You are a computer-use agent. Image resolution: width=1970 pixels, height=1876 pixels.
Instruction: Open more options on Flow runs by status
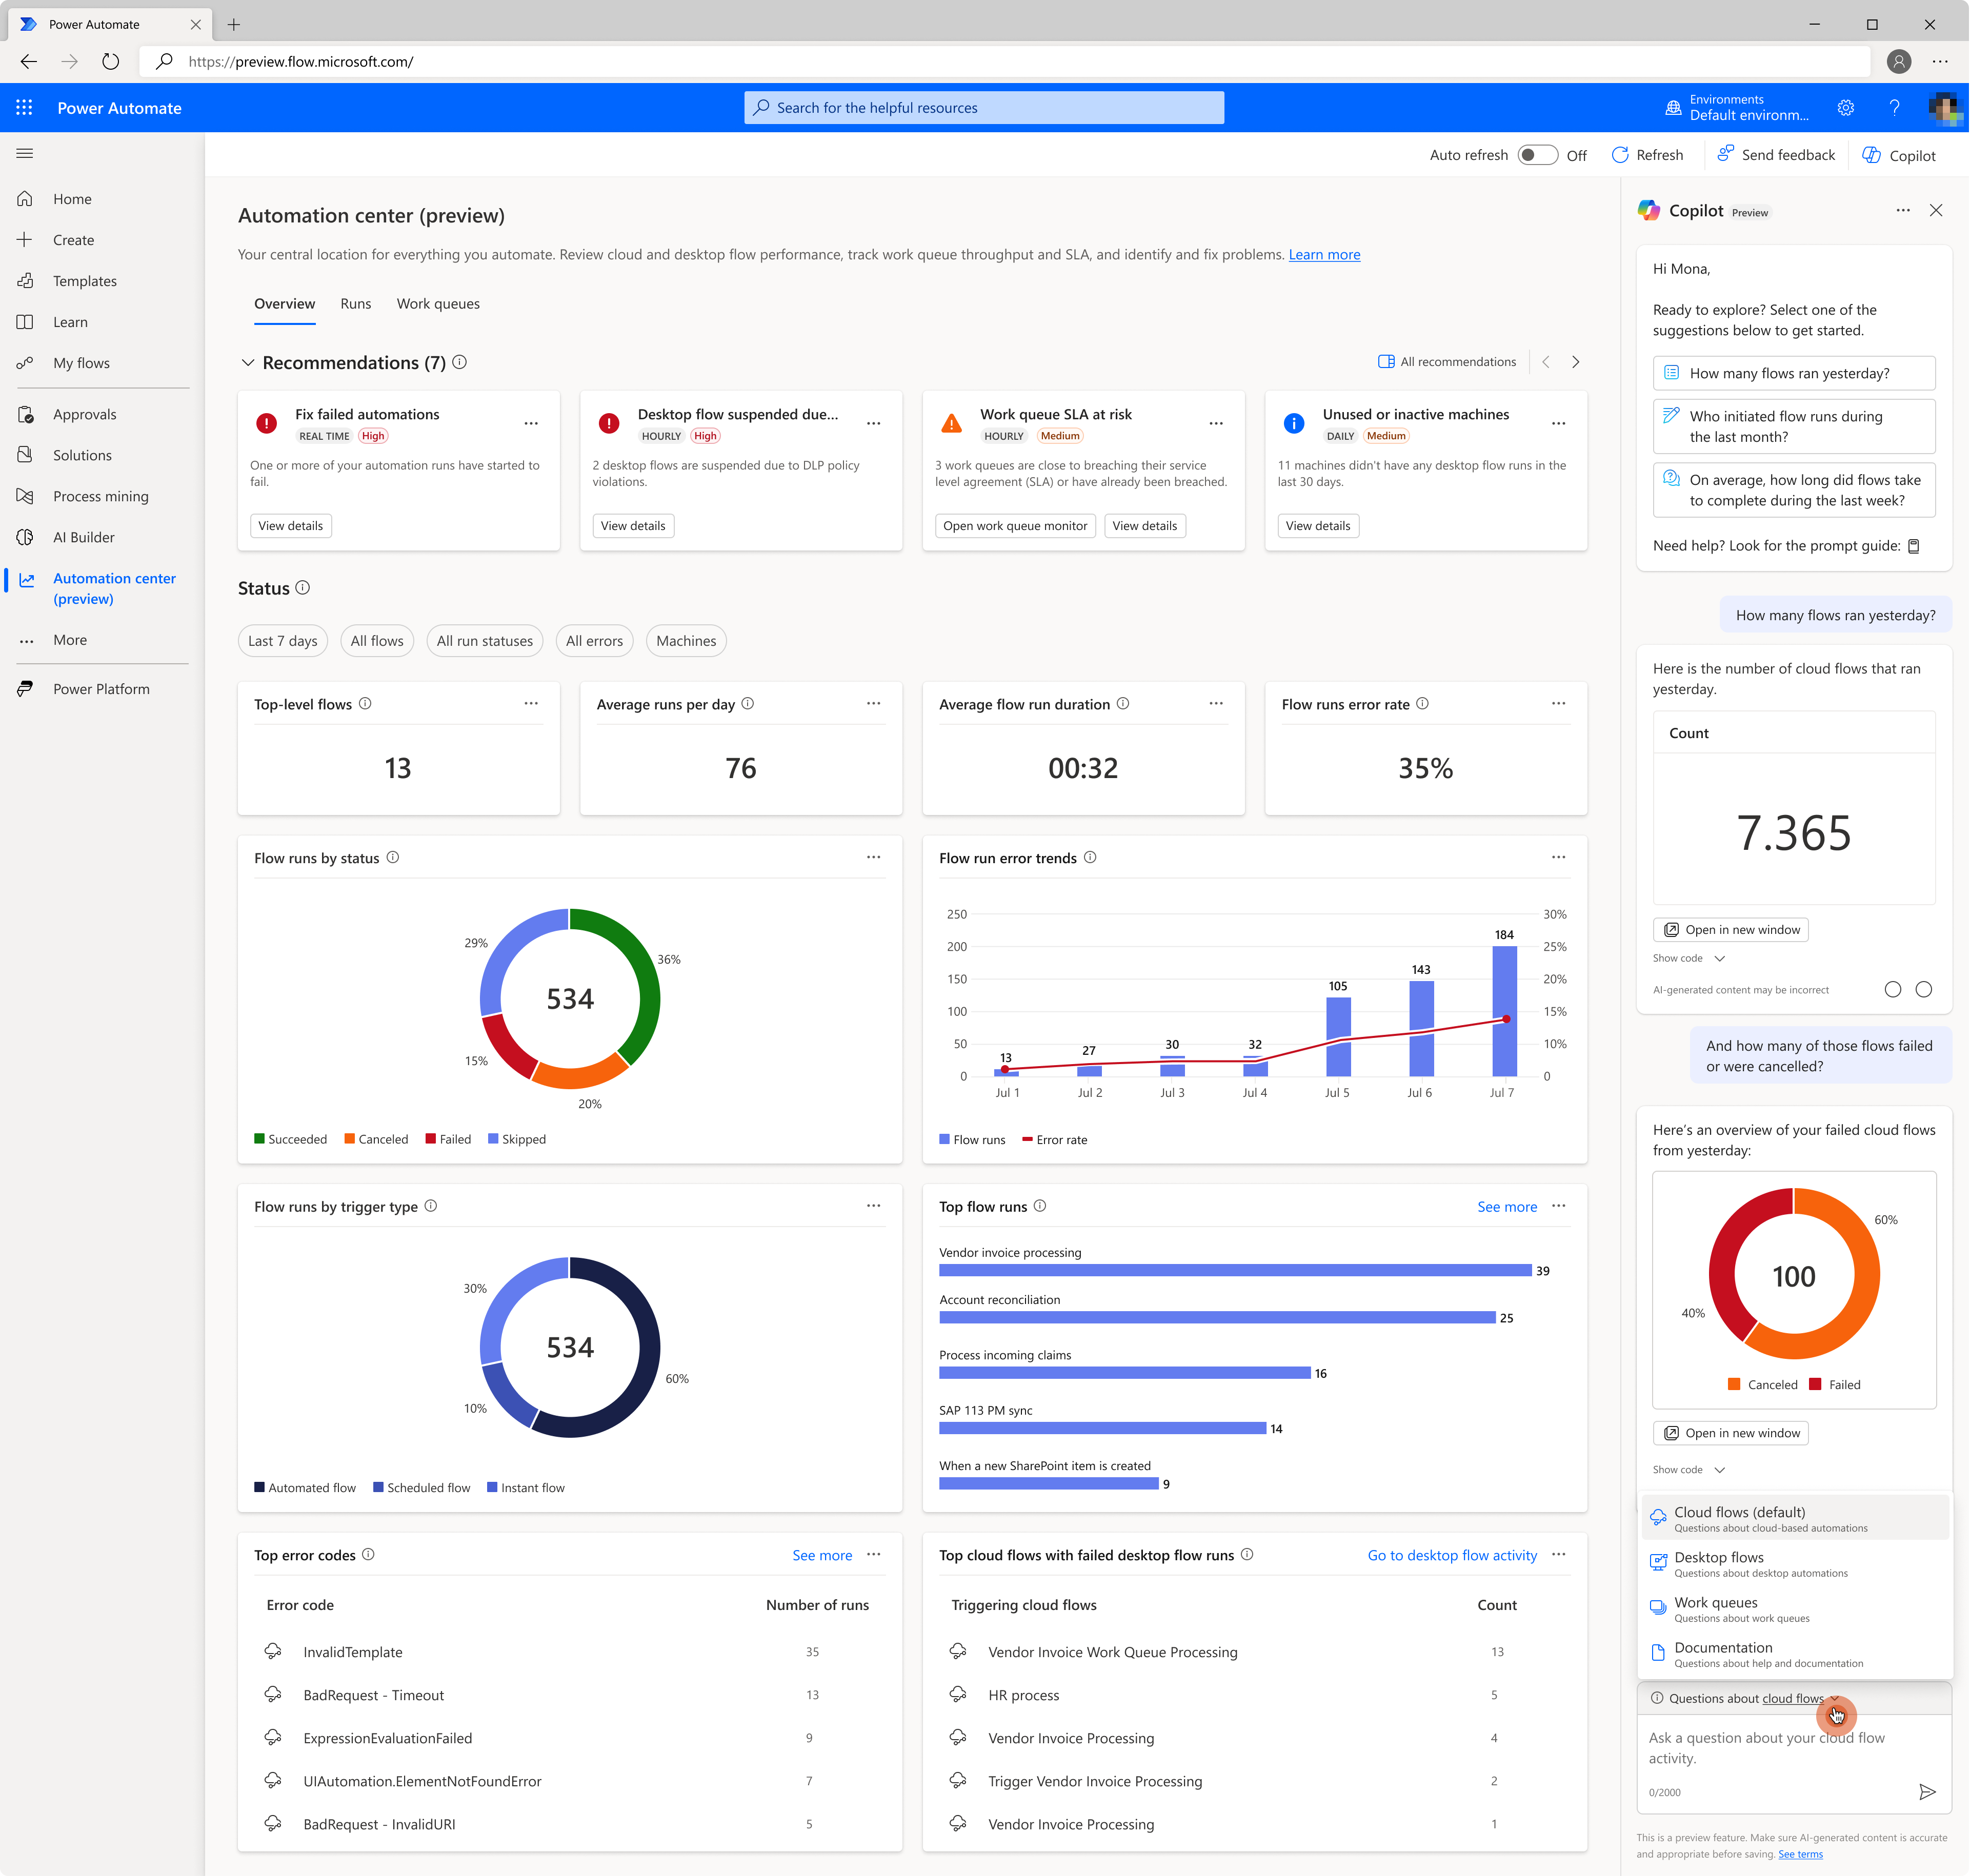click(x=873, y=858)
